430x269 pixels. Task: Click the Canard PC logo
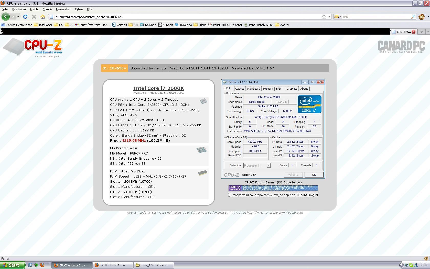(401, 47)
